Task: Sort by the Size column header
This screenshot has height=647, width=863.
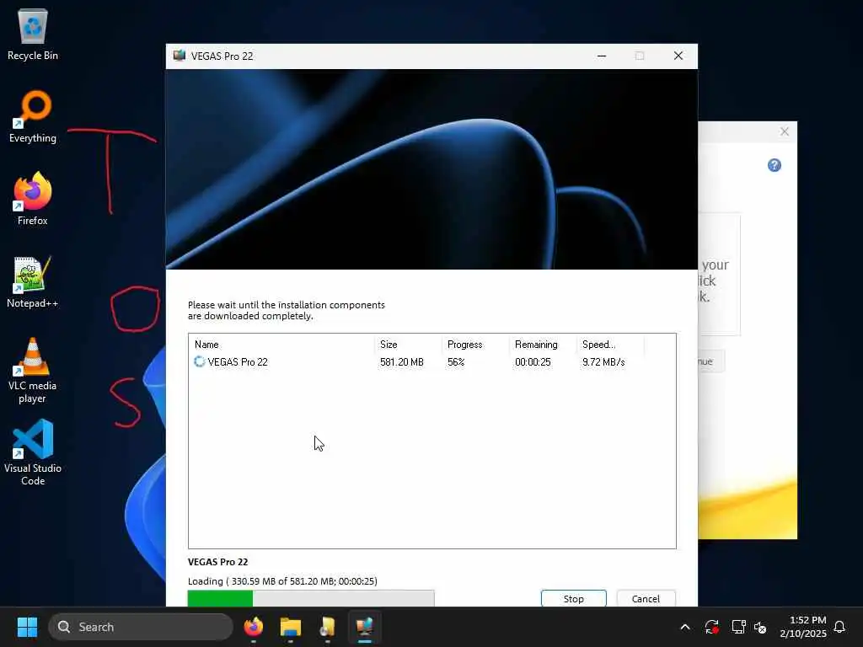Action: (x=408, y=345)
